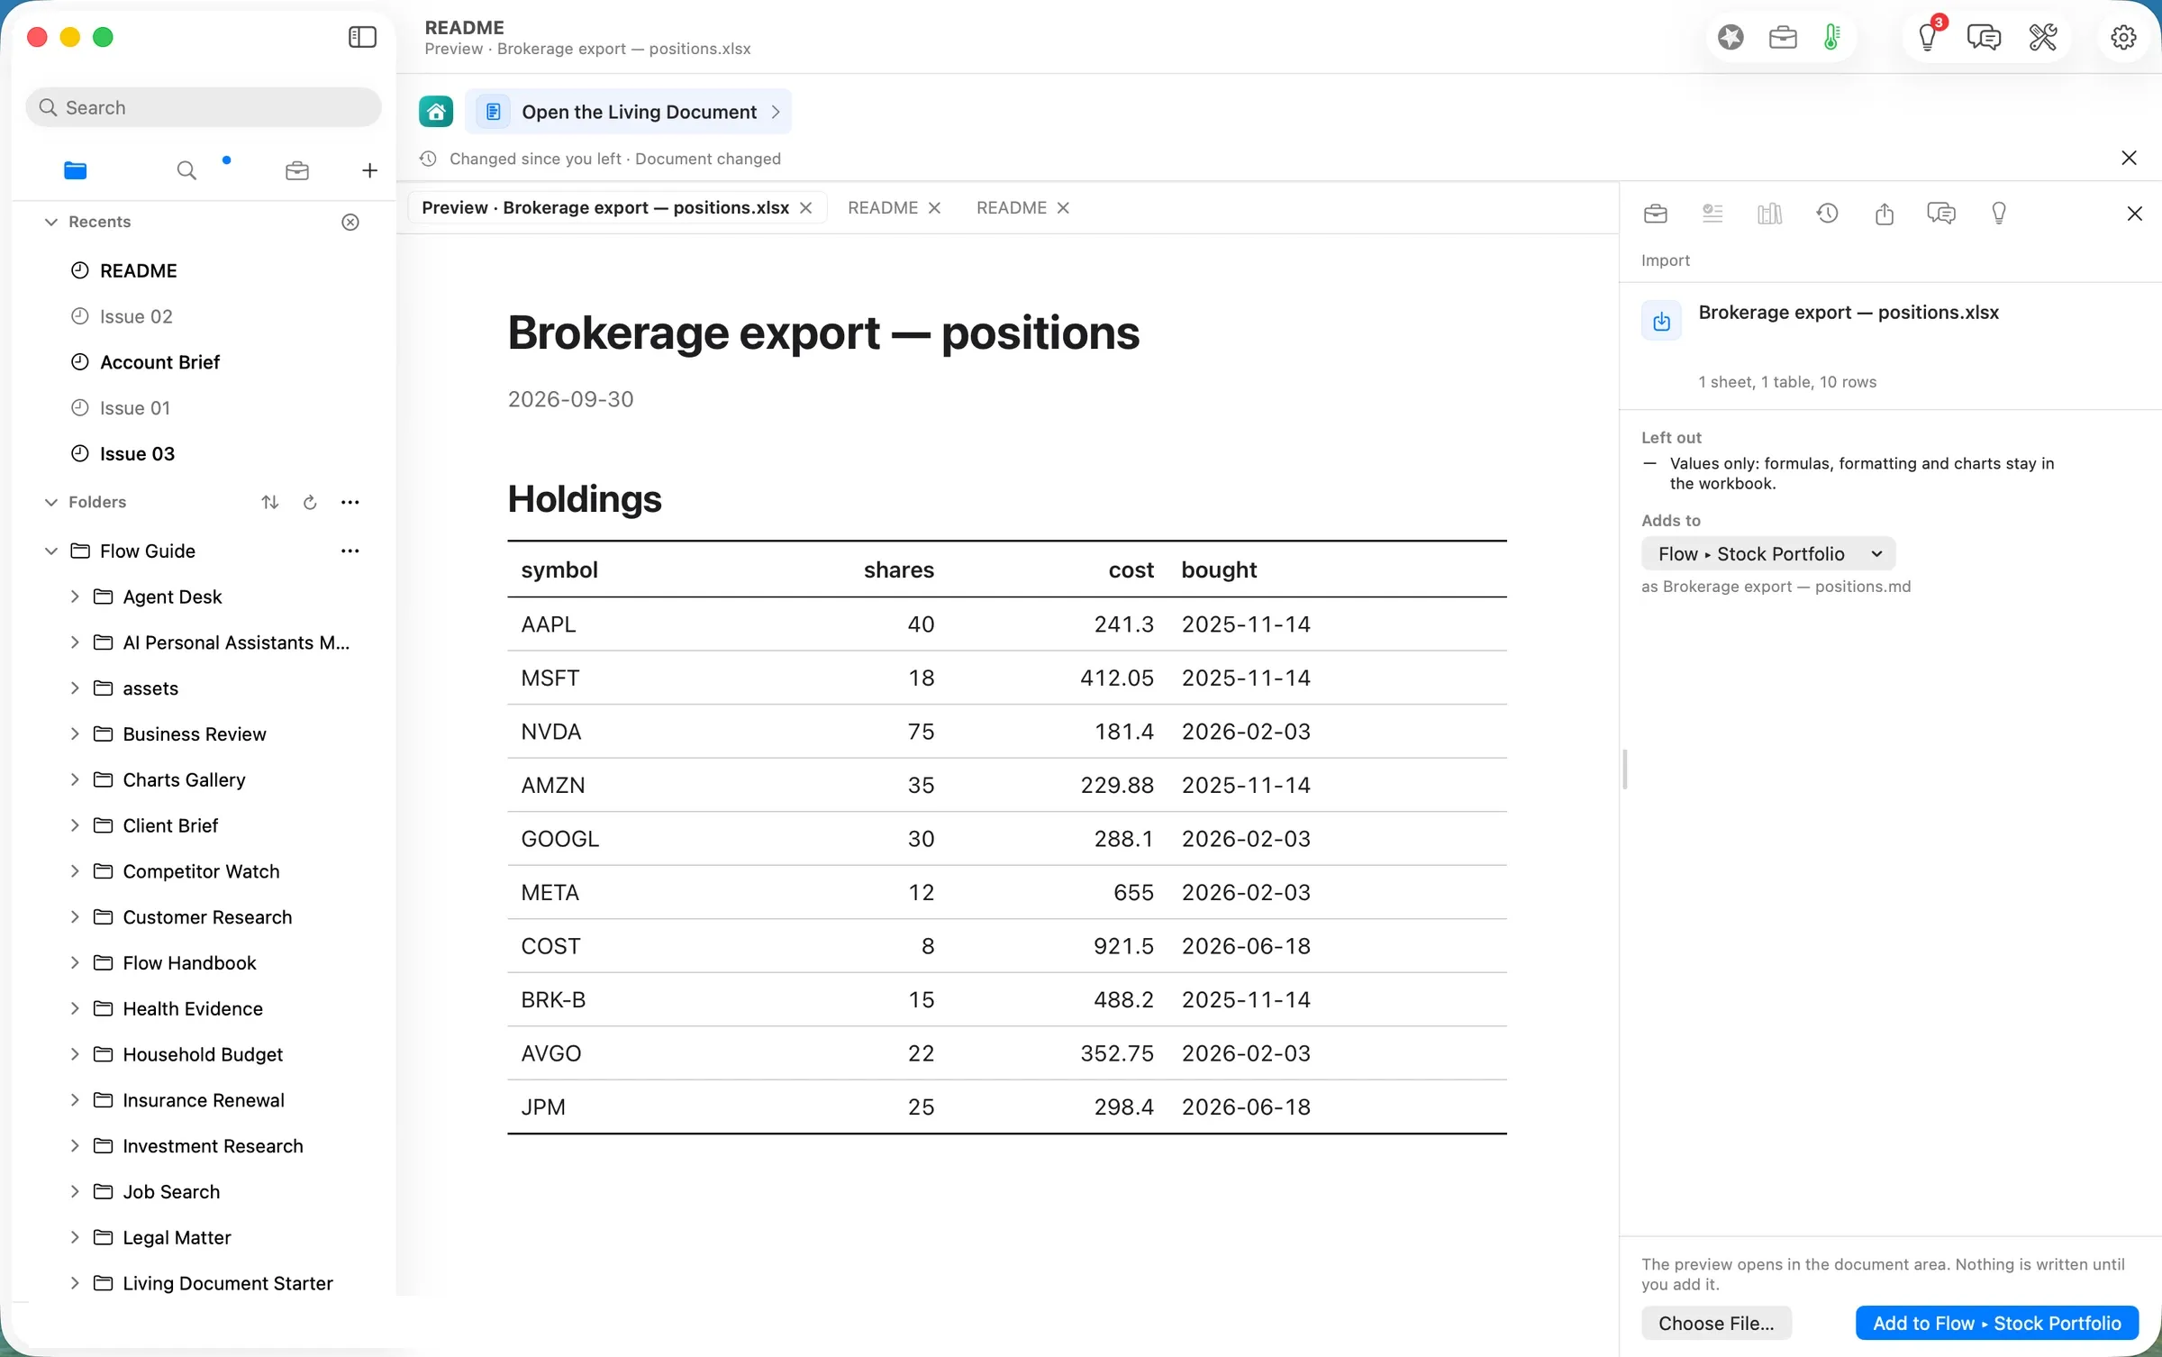2162x1357 pixels.
Task: Select the NVDA symbol cell
Action: pyautogui.click(x=550, y=732)
